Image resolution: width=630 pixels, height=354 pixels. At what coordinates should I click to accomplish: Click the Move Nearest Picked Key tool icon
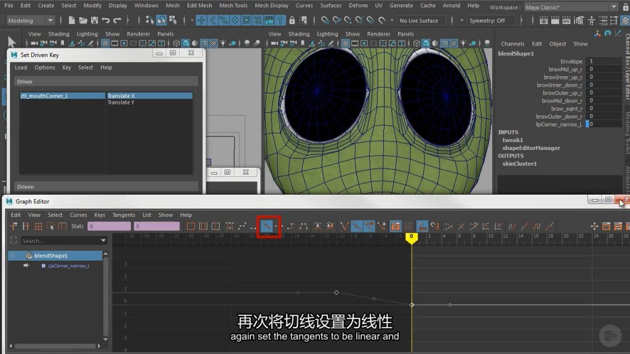pos(14,226)
